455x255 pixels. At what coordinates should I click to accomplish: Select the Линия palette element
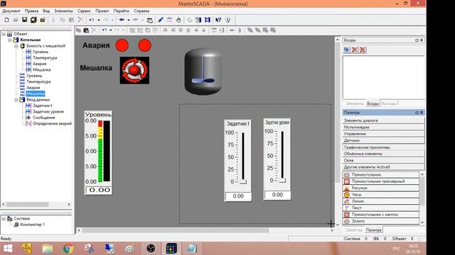coord(381,201)
